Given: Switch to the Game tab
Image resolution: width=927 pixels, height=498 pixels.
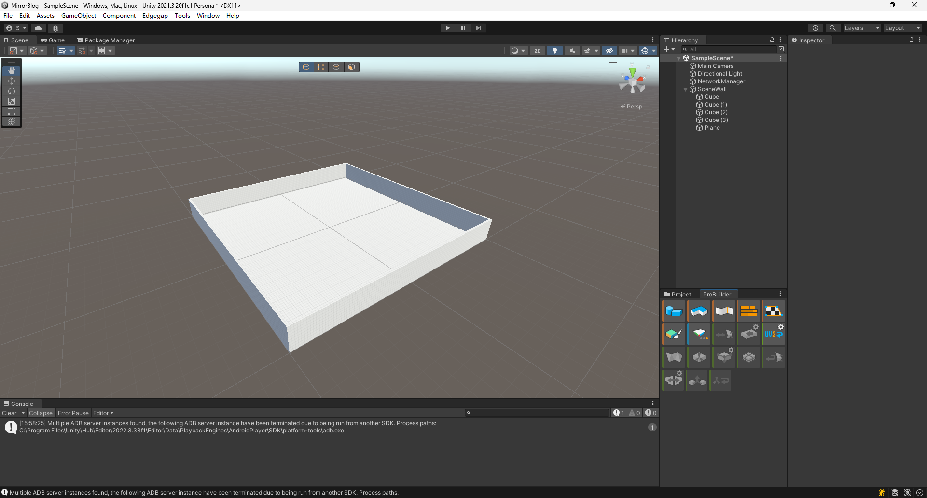Looking at the screenshot, I should tap(53, 40).
